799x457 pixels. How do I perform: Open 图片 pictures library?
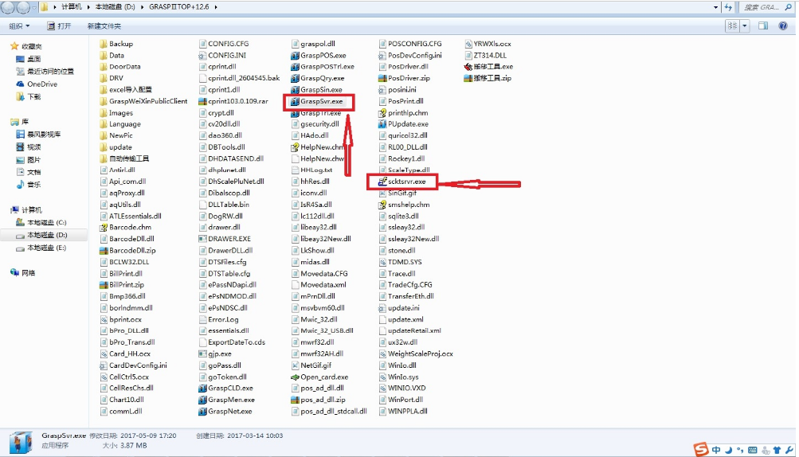coord(29,160)
